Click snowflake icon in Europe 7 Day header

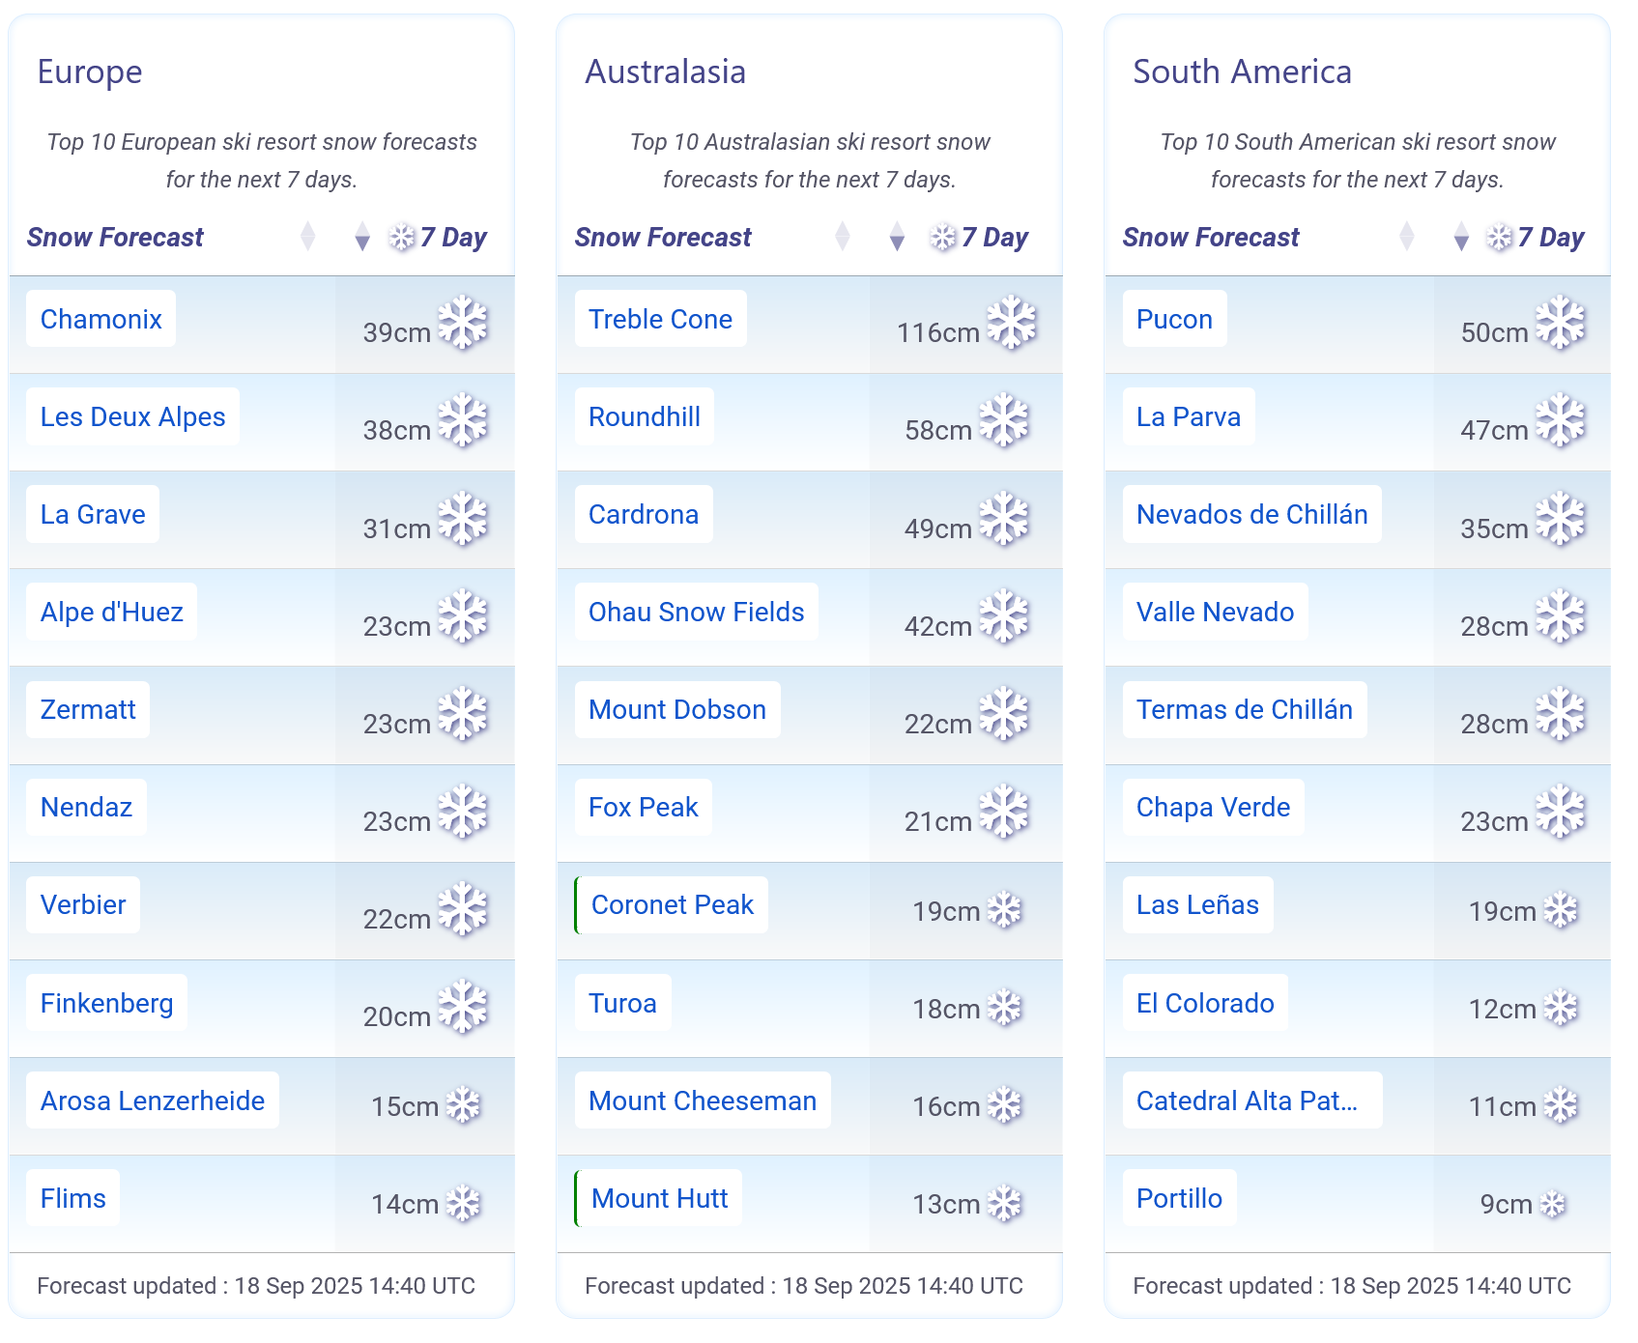click(402, 237)
